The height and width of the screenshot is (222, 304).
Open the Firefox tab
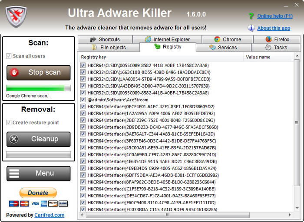(277, 39)
